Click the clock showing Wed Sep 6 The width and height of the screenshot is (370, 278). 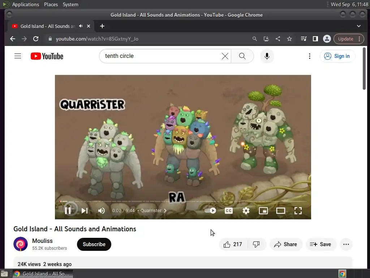tap(349, 4)
